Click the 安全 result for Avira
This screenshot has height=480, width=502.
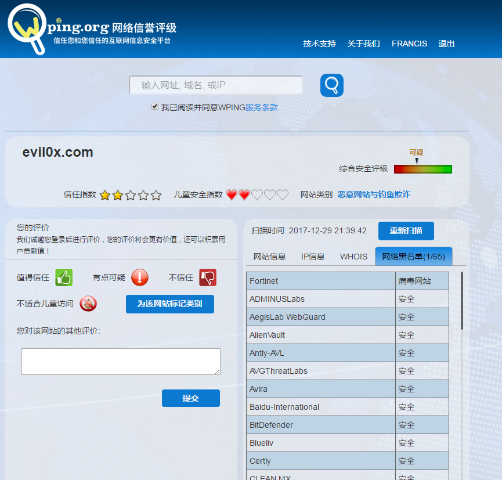(407, 389)
